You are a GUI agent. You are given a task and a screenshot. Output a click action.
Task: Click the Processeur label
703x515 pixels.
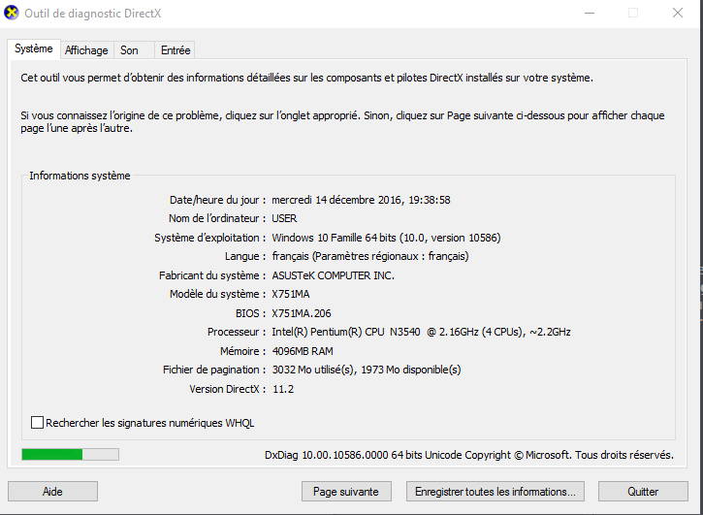(x=237, y=332)
